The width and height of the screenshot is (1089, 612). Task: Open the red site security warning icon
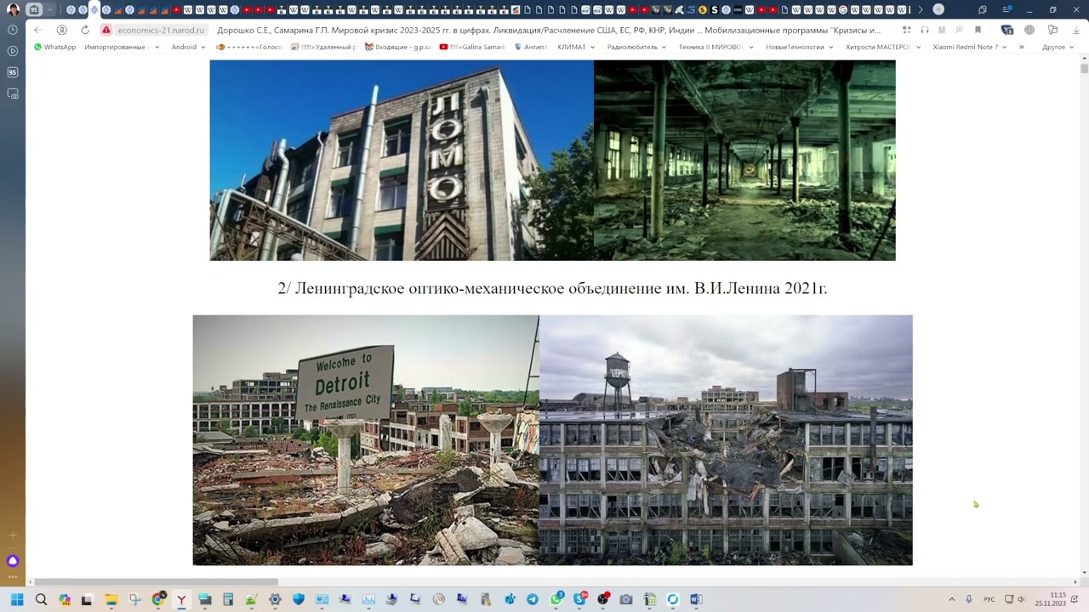click(x=106, y=30)
